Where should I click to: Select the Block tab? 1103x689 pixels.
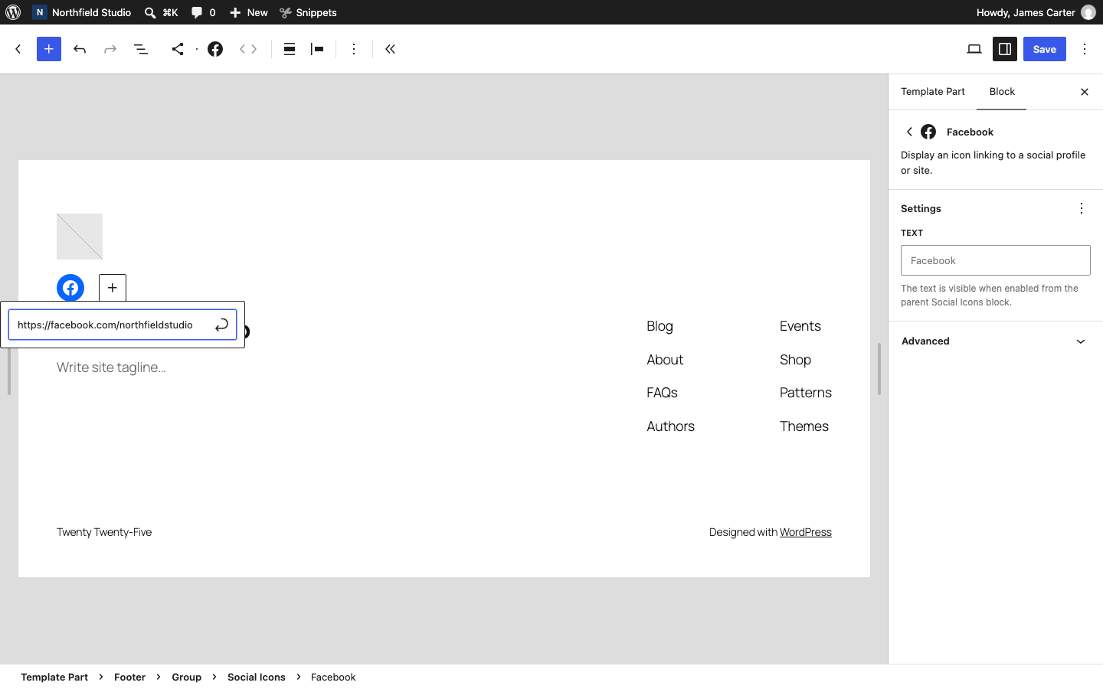tap(1002, 92)
